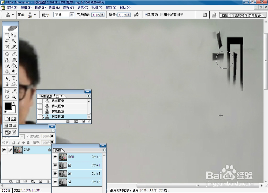268x193 pixels.
Task: Reset to default colors icon
Action: (x=6, y=112)
